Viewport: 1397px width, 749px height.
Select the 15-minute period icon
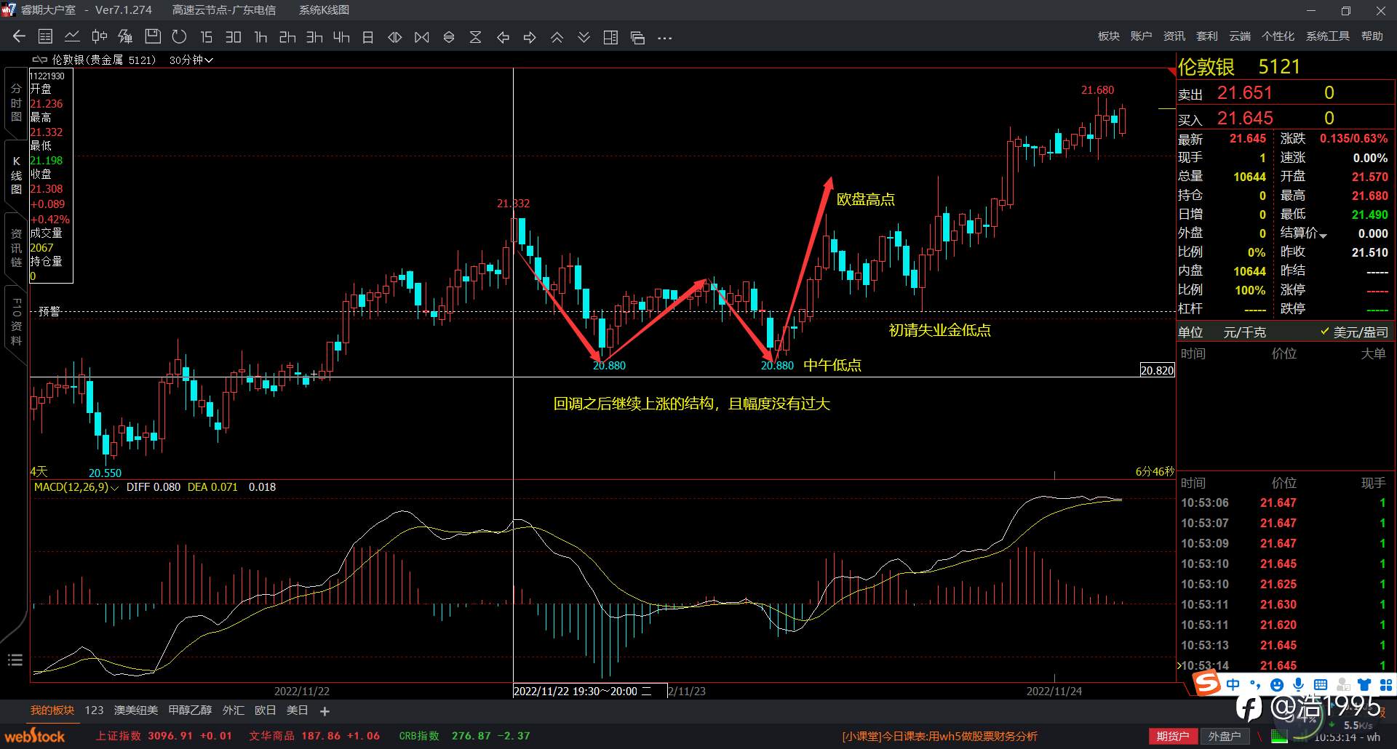[207, 37]
